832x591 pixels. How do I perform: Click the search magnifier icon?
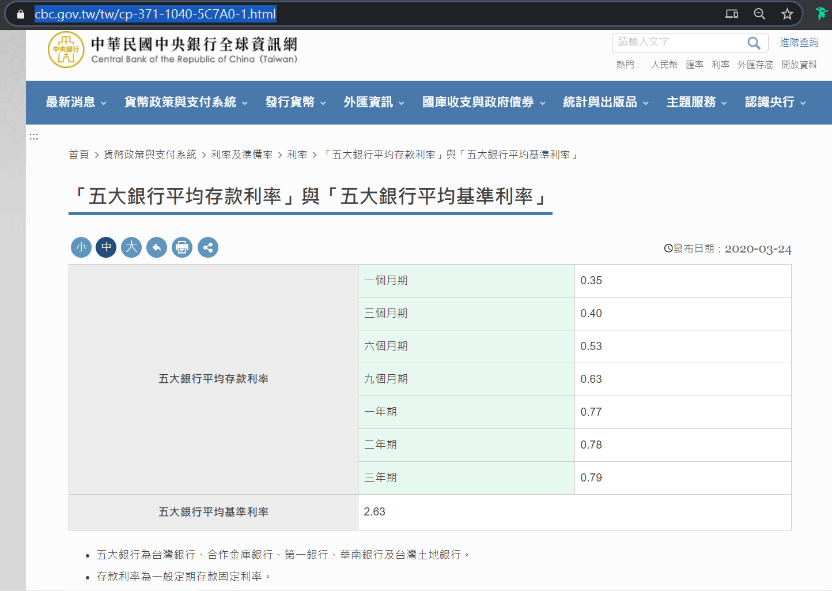coord(754,43)
